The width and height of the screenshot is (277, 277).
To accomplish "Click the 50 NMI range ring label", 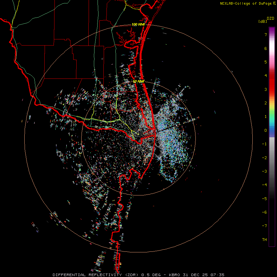I will (x=139, y=82).
